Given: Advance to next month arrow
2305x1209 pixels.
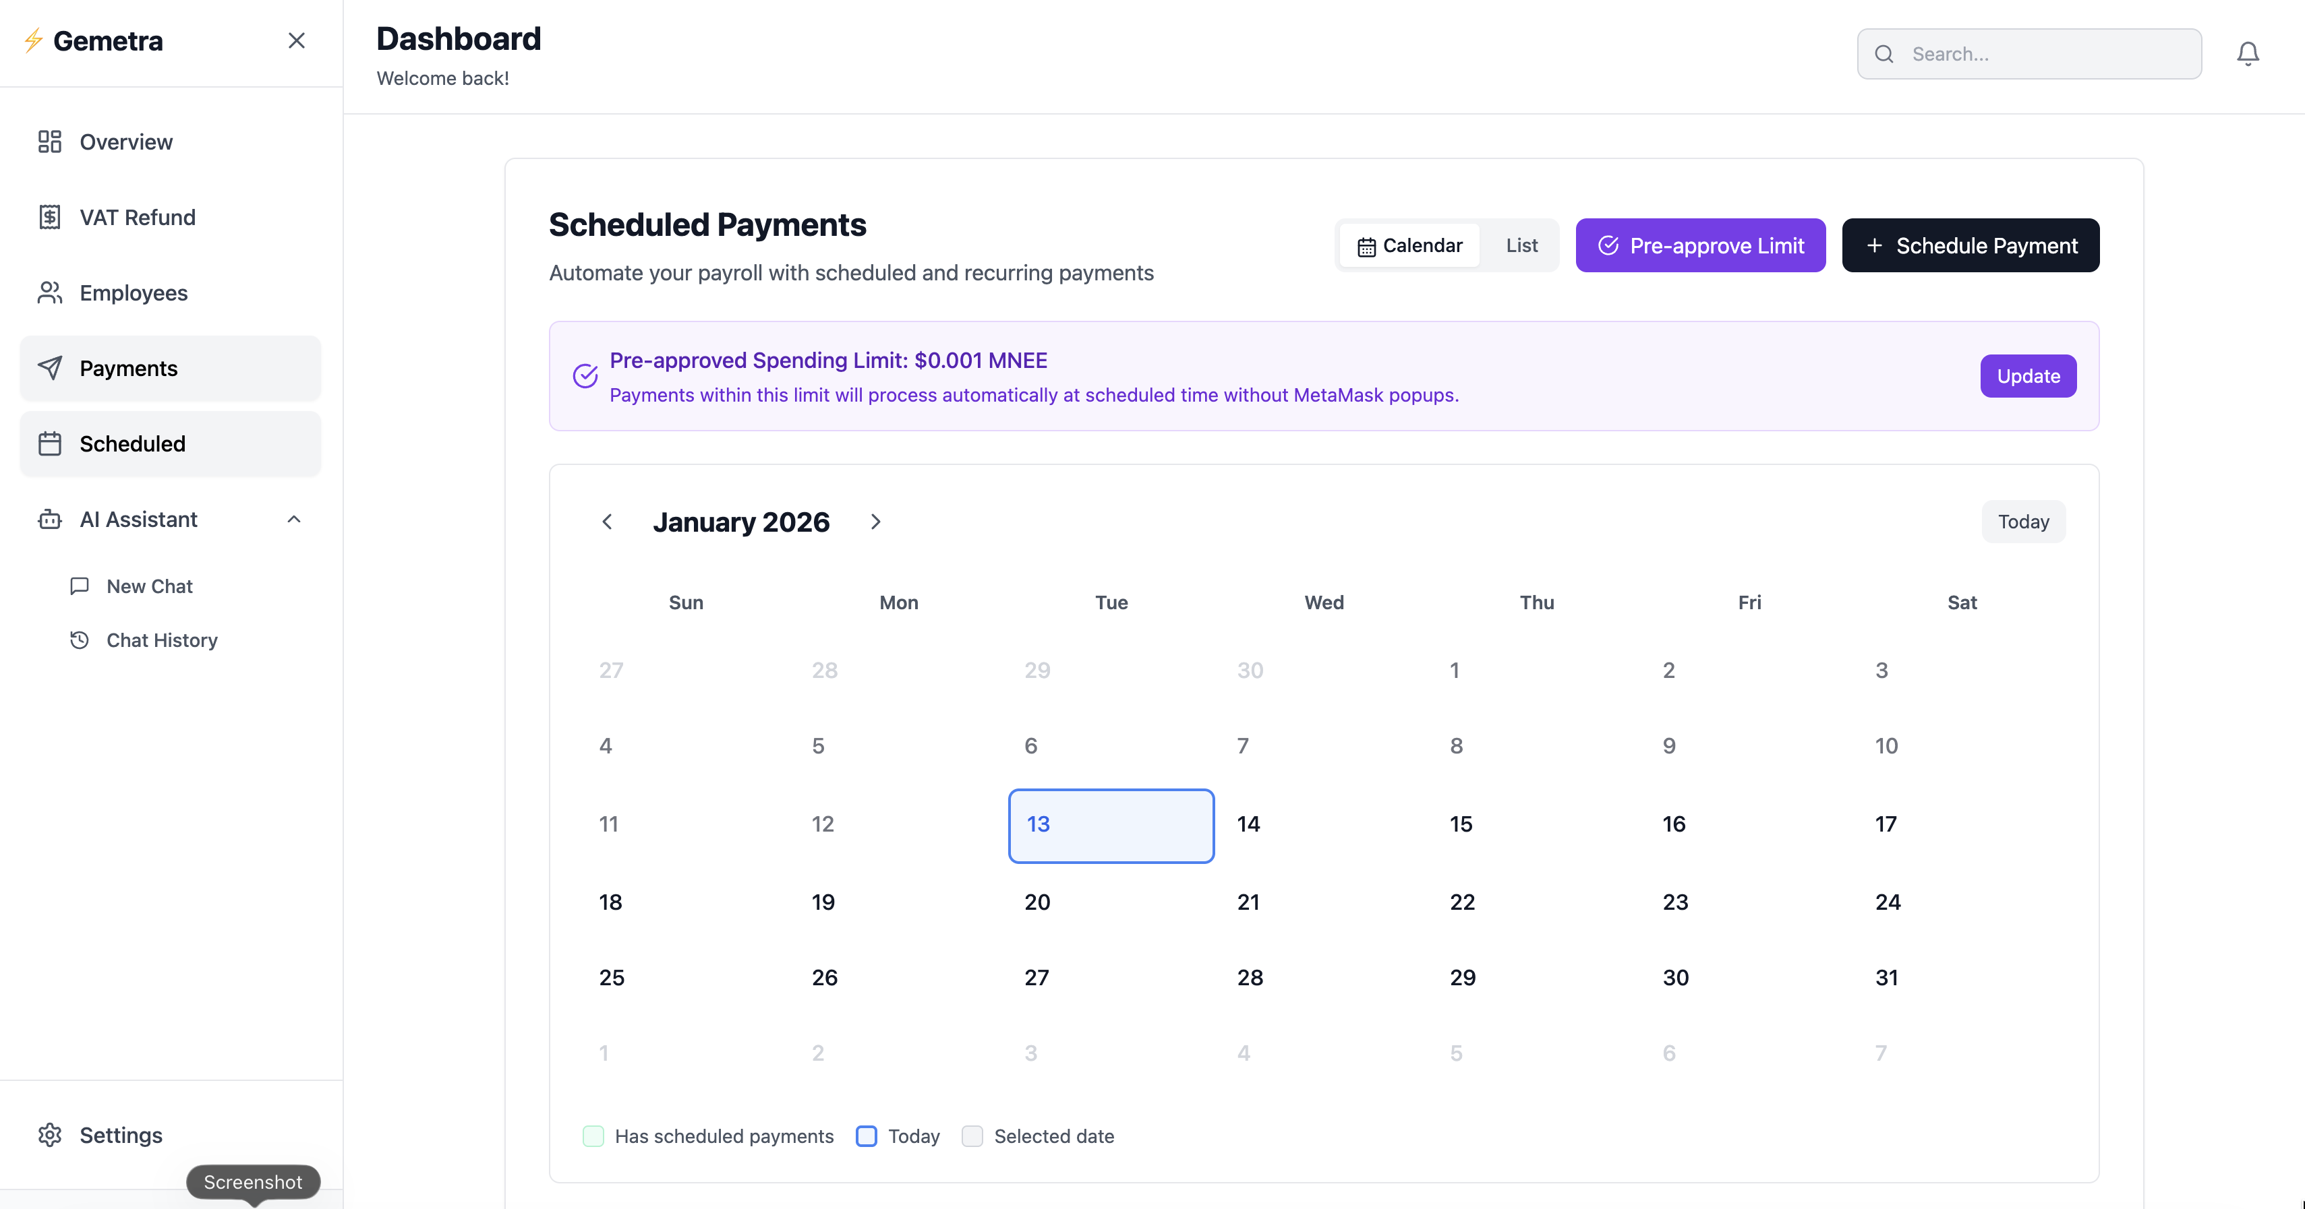Looking at the screenshot, I should [875, 522].
